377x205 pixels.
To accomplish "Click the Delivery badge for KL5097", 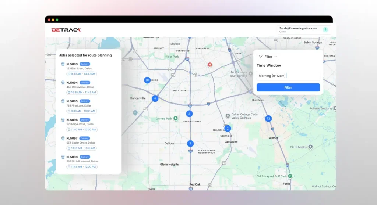I will click(85, 138).
